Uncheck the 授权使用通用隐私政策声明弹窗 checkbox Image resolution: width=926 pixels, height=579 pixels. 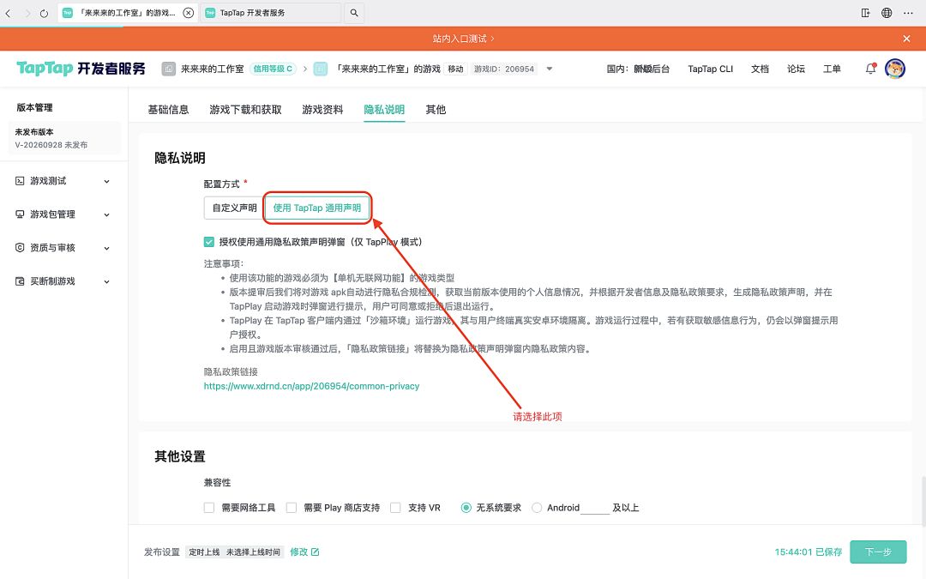click(209, 242)
